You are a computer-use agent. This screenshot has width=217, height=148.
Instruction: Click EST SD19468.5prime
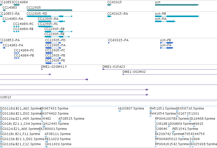click(x=202, y=119)
